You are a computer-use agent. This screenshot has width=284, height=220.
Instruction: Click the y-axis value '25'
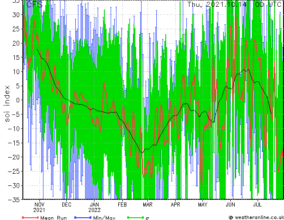[x=16, y=29]
